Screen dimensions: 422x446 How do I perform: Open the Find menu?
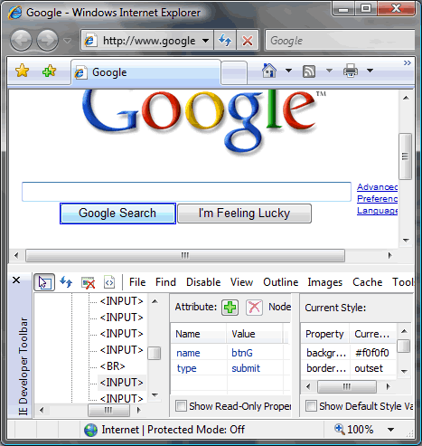pos(165,282)
